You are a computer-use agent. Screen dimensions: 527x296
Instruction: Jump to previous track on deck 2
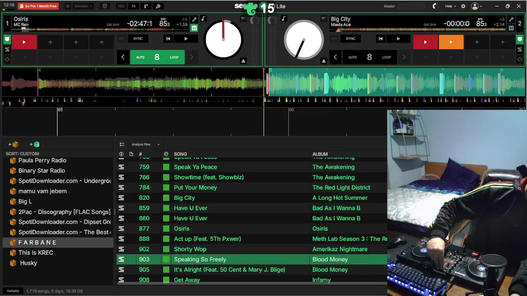[x=380, y=39]
